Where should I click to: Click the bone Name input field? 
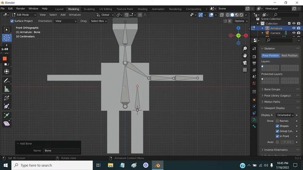(61, 151)
